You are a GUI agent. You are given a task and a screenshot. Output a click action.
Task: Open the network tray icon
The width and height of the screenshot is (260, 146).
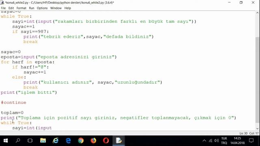(x=210, y=141)
